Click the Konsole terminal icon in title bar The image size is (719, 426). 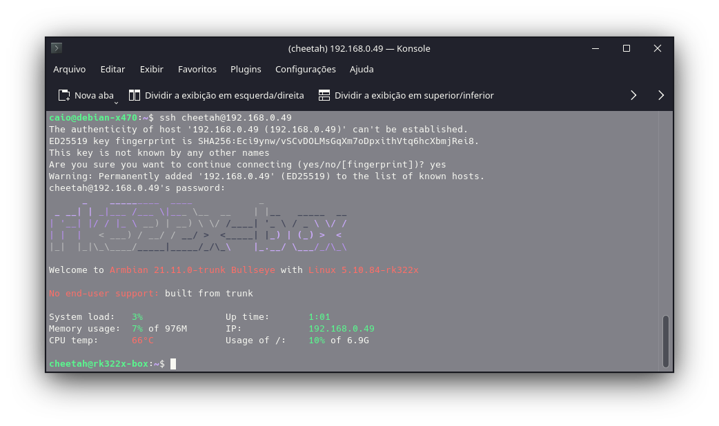pyautogui.click(x=57, y=48)
